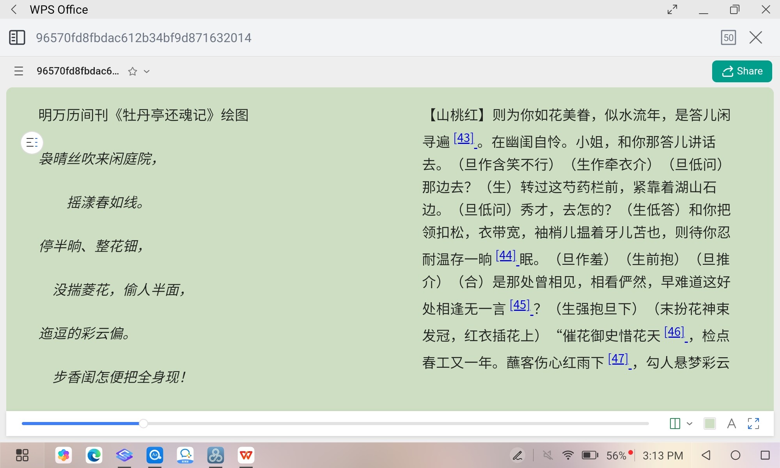Viewport: 780px width, 468px height.
Task: Tap the stylus pen icon in tray
Action: pos(518,455)
